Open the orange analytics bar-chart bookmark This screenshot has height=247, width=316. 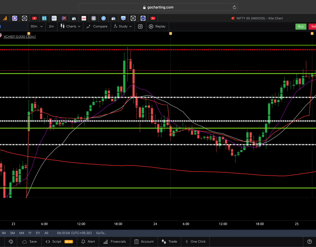(x=5, y=19)
